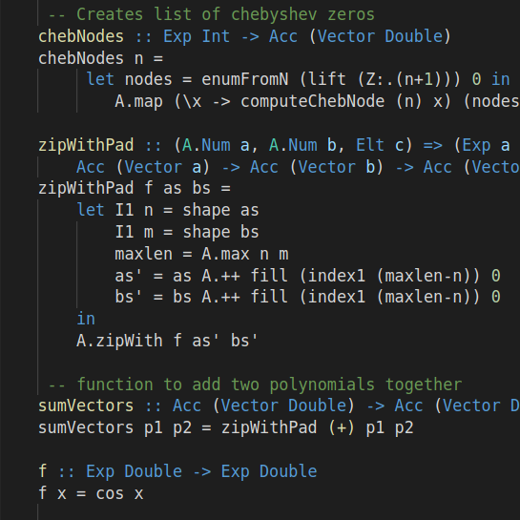Click the standalone 'in' keyword line

86,319
